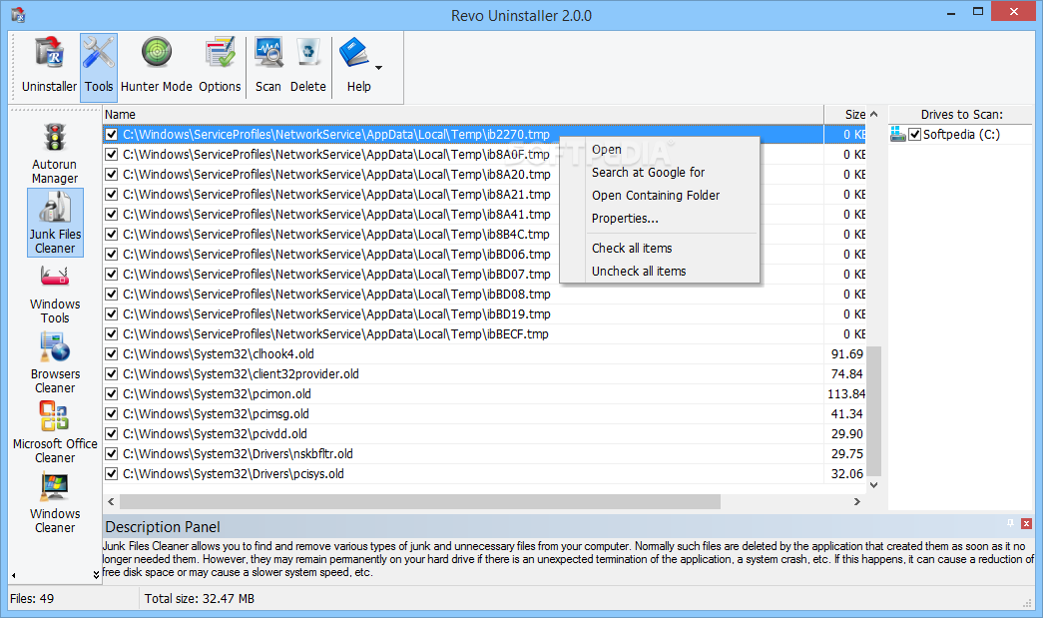Click the Drives to Scan header
Screen dimensions: 1043x618
pos(961,115)
